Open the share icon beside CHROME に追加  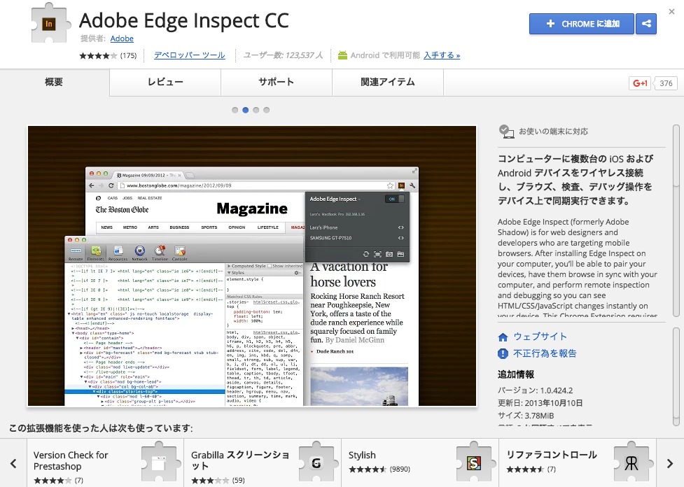(645, 24)
